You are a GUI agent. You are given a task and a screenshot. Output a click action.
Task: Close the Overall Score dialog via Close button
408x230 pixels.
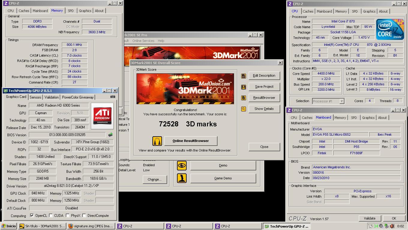tap(264, 147)
